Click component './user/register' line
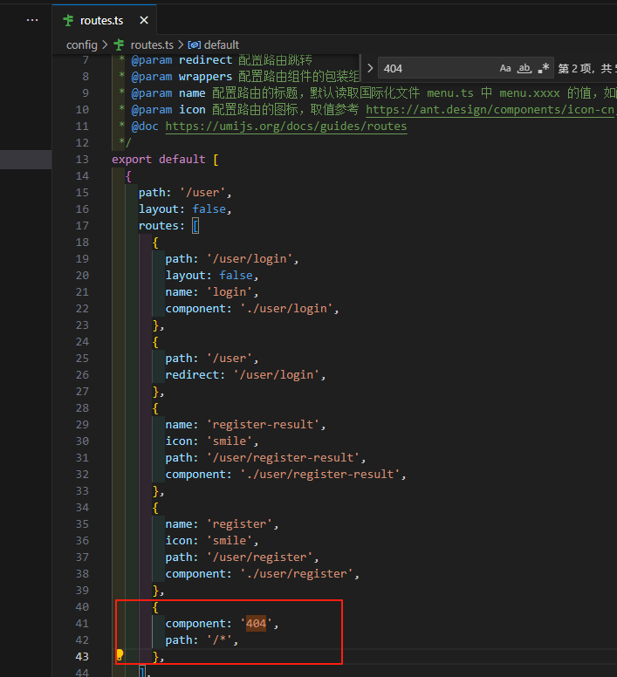 [262, 574]
